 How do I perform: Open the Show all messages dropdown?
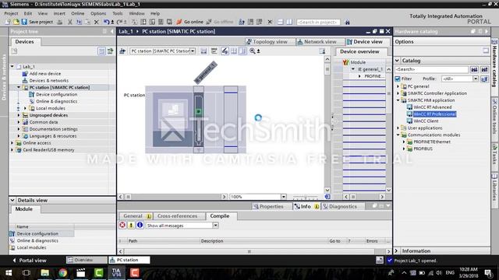215,225
